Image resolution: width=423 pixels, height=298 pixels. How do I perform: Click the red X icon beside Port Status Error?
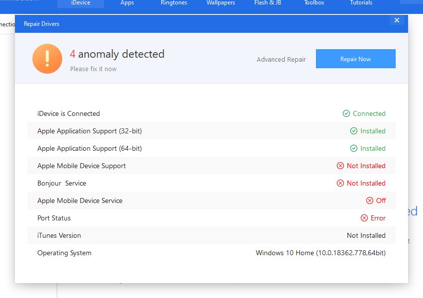coord(364,218)
